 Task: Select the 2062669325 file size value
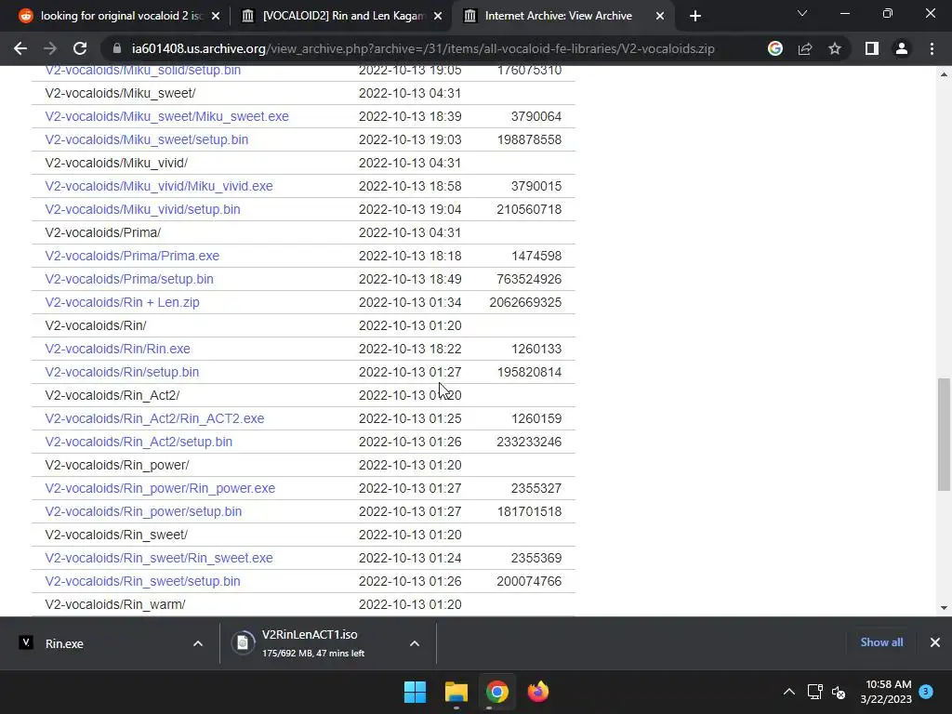(525, 302)
